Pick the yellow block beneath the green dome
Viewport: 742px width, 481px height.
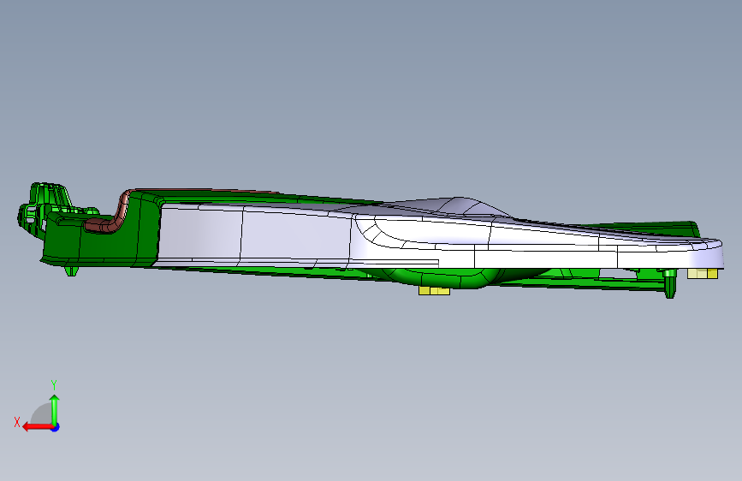[434, 290]
